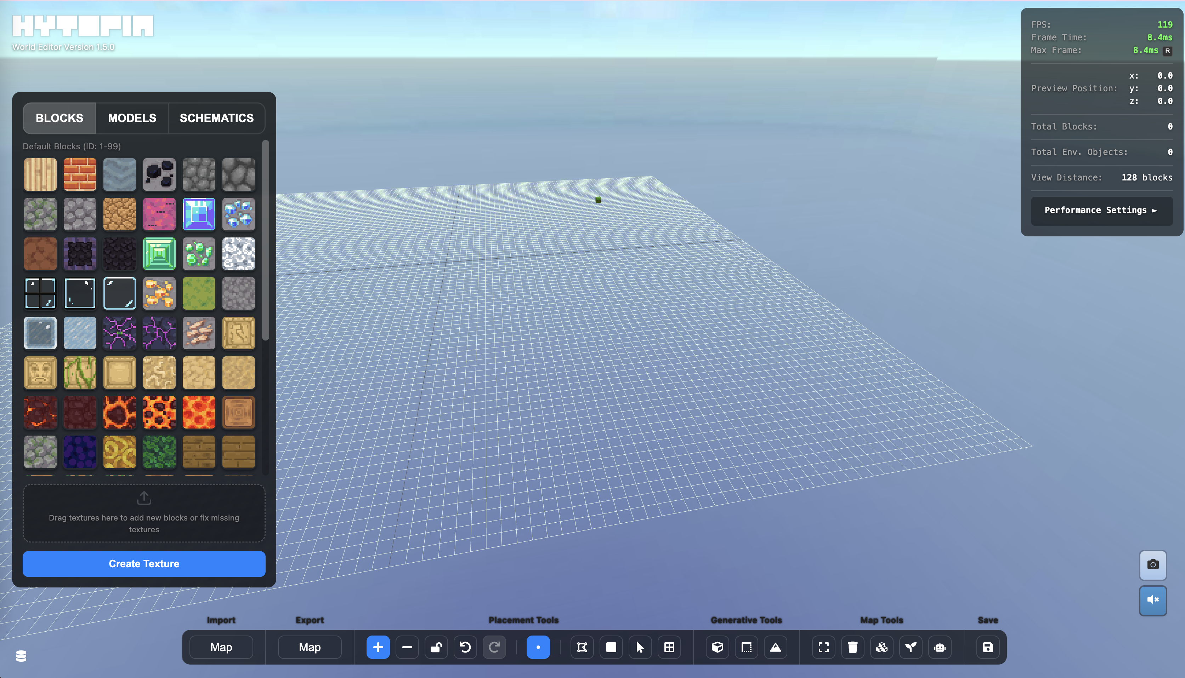The image size is (1185, 678).
Task: Enable single block placement mode
Action: coord(538,647)
